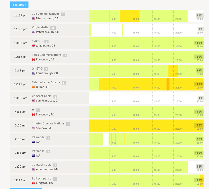209x189 pixels.
Task: Click 1% label in Comcast San Francisco row
Action: 200,98
